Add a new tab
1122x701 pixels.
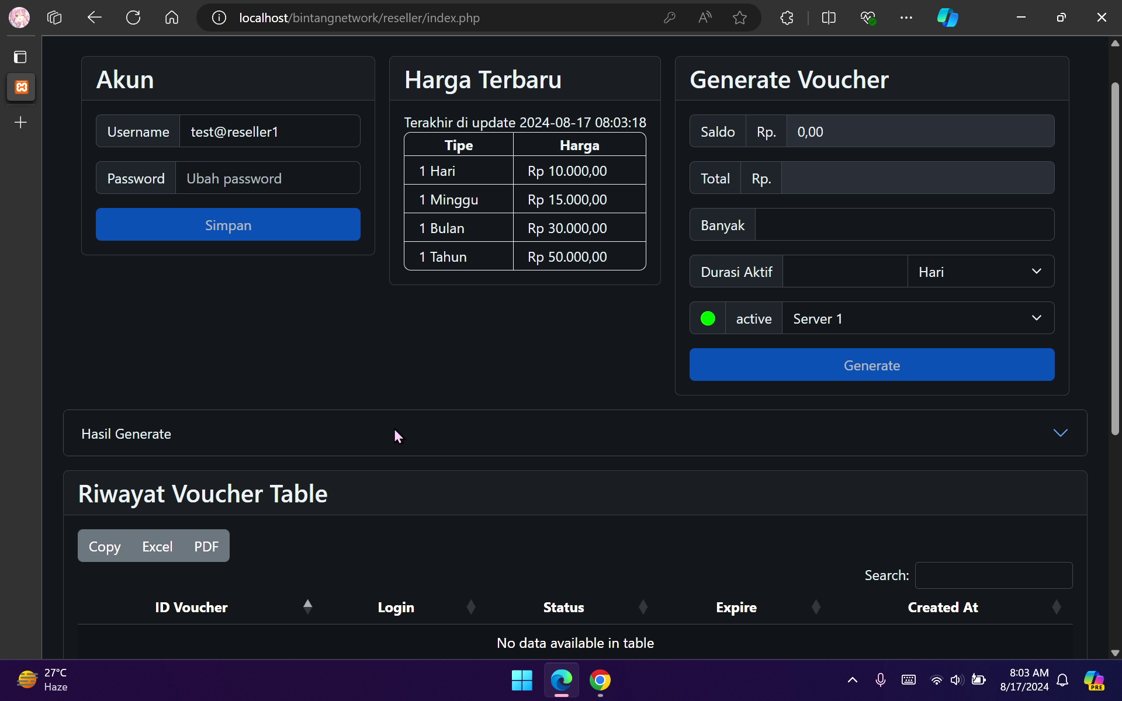[x=20, y=122]
